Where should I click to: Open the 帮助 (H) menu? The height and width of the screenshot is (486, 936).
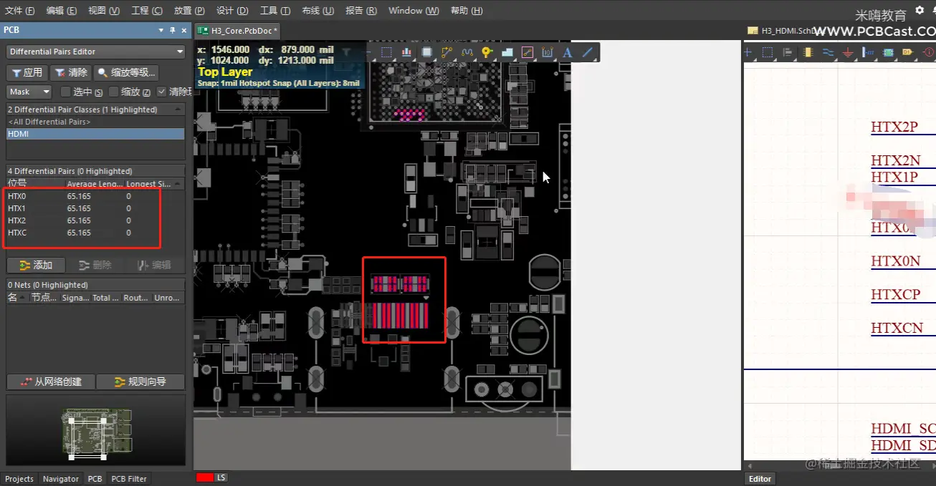click(467, 11)
